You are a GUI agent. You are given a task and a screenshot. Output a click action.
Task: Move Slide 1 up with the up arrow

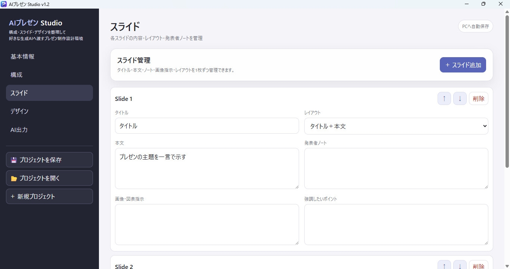(444, 99)
